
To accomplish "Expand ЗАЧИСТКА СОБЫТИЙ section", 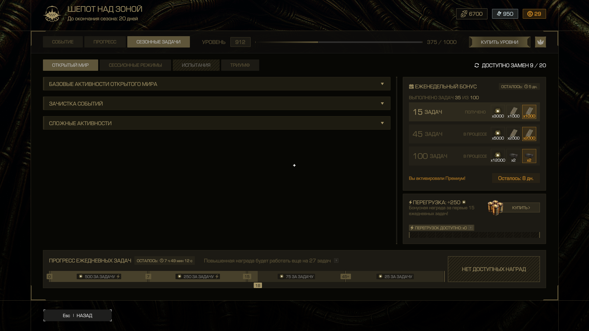I will 217,103.
